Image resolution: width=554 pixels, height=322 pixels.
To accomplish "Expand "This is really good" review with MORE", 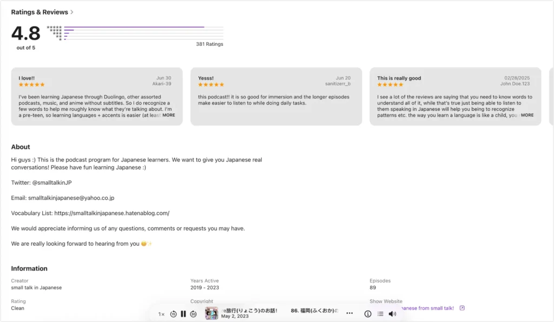I will 527,115.
